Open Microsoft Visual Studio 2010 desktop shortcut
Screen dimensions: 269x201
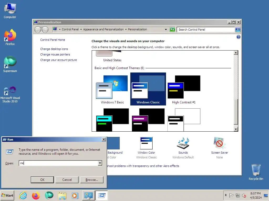point(10,94)
